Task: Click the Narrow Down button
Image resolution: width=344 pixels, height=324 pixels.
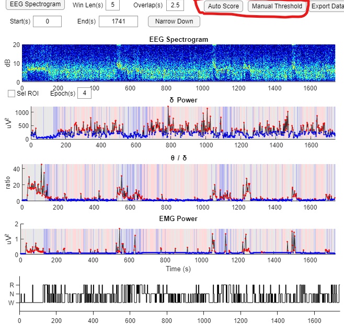Action: coord(174,21)
